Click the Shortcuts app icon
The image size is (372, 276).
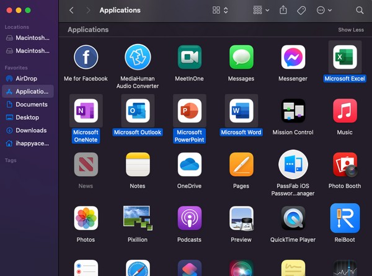point(189,268)
